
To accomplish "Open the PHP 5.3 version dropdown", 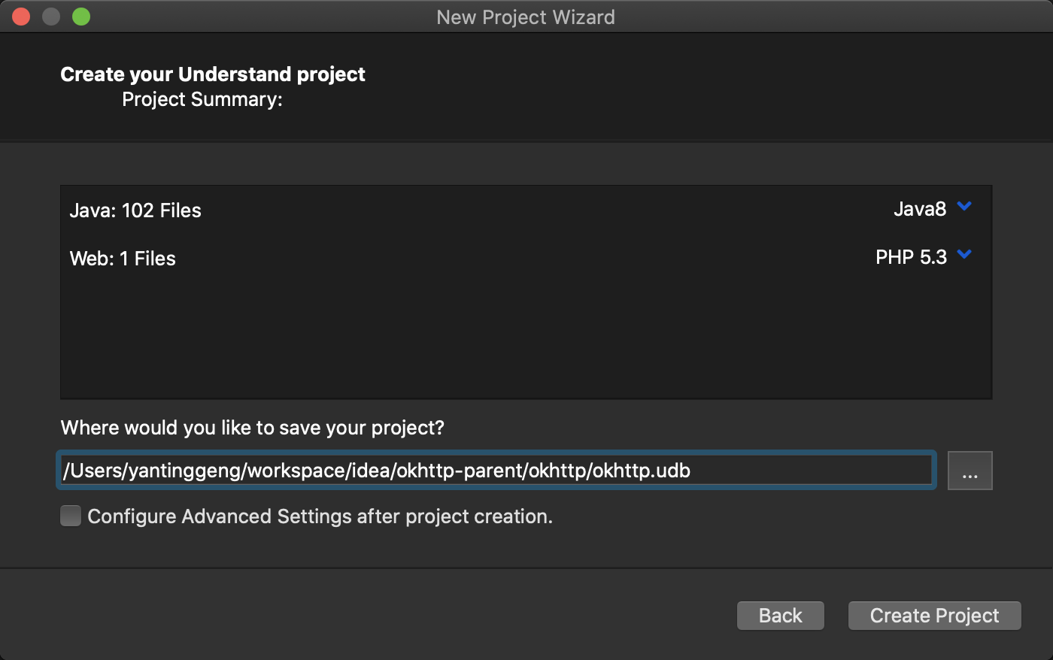I will coord(911,257).
